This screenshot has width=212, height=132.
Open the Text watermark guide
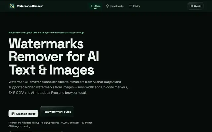click(57, 112)
